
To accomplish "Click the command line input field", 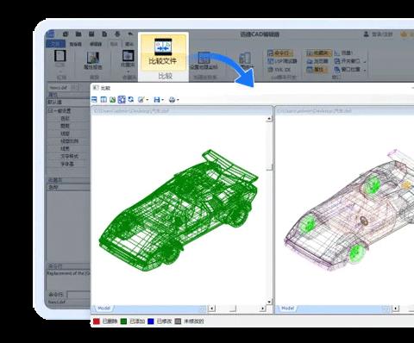I will (78, 295).
